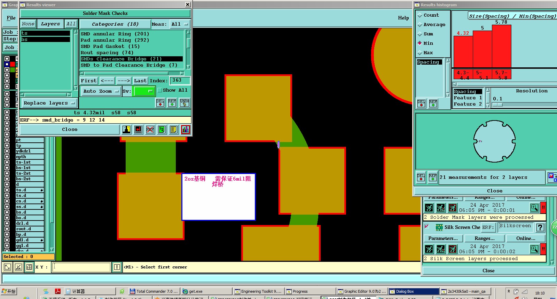Image resolution: width=557 pixels, height=299 pixels.
Task: Click the green Sv color selector
Action: (144, 91)
